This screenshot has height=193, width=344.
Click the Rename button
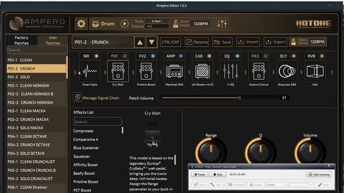(197, 42)
